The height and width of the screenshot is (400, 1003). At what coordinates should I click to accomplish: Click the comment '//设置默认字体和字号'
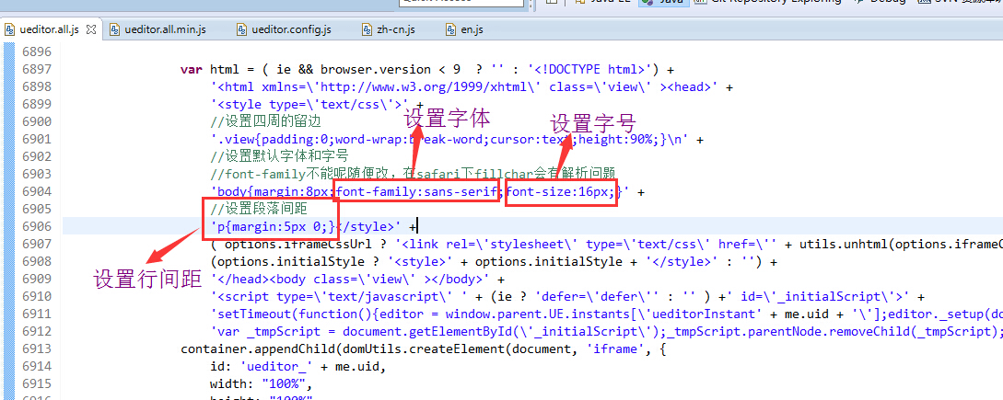click(280, 156)
